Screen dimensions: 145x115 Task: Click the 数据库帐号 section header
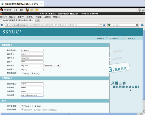pos(55,45)
